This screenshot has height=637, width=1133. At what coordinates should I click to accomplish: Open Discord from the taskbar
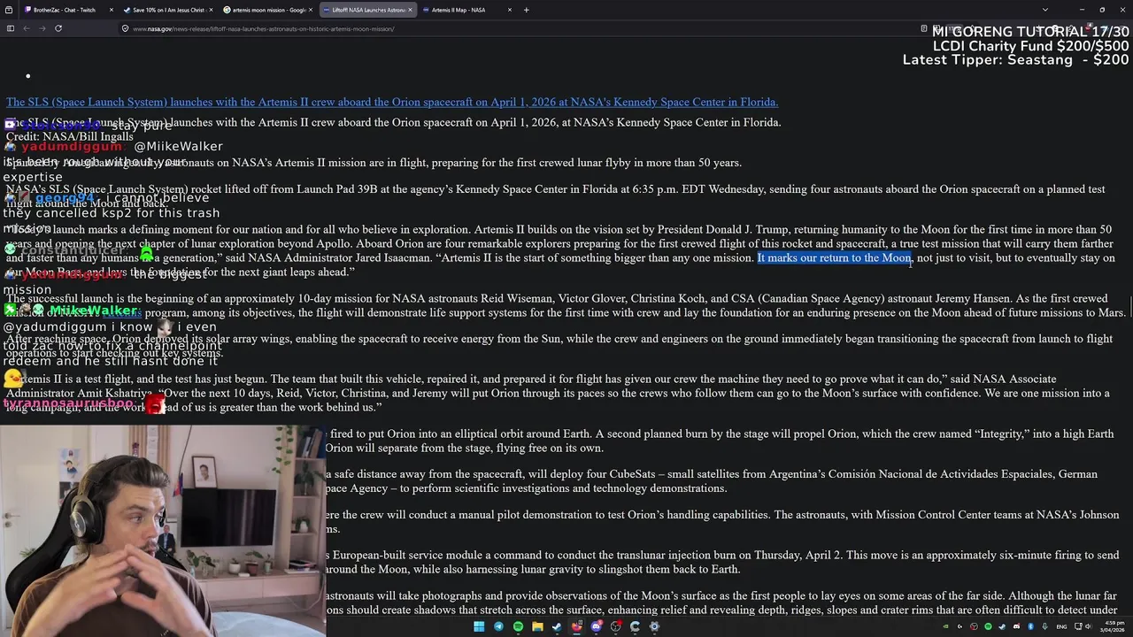pyautogui.click(x=596, y=626)
